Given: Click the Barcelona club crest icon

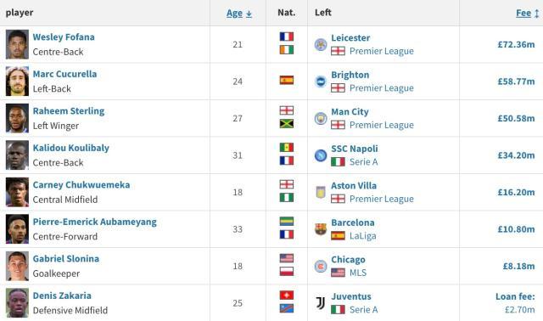Looking at the screenshot, I should point(321,229).
